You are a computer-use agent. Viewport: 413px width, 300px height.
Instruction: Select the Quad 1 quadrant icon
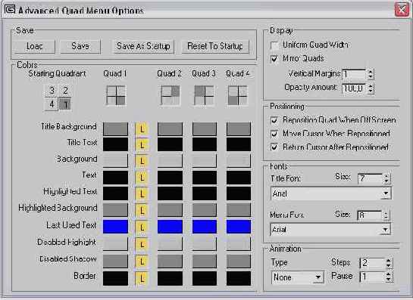click(x=116, y=95)
